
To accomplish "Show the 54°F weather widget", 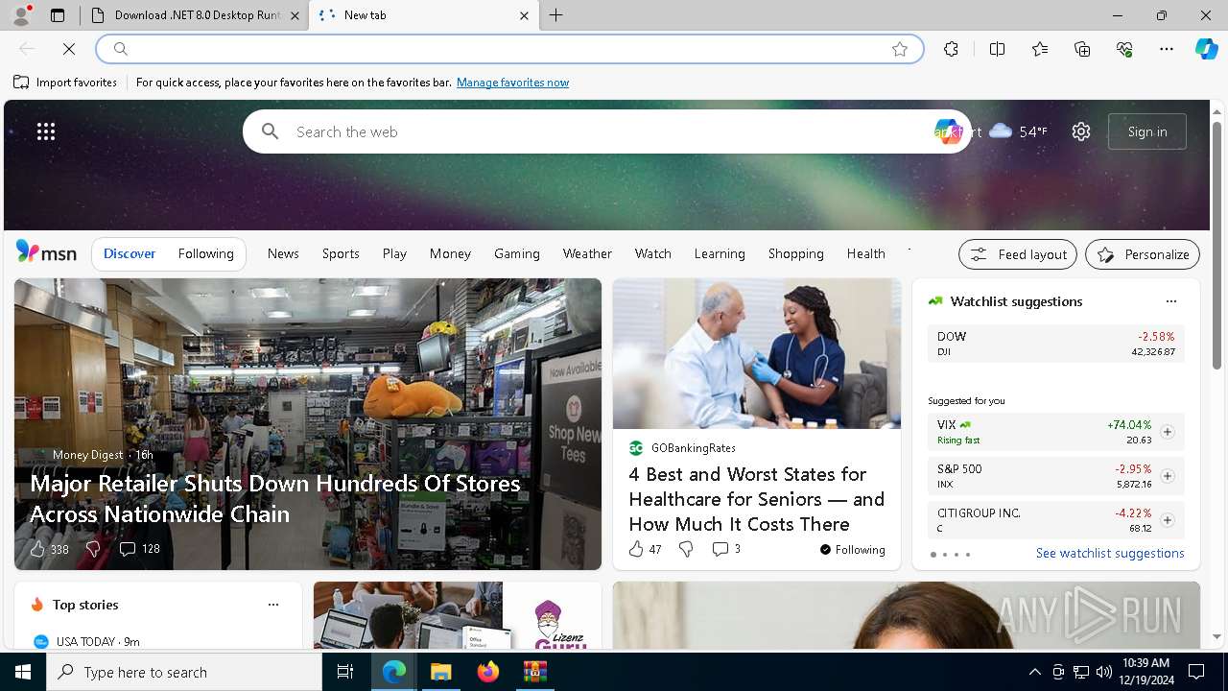I will (1018, 131).
